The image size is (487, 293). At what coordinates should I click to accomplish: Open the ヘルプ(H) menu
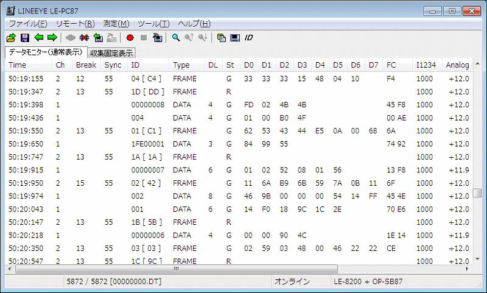[194, 24]
